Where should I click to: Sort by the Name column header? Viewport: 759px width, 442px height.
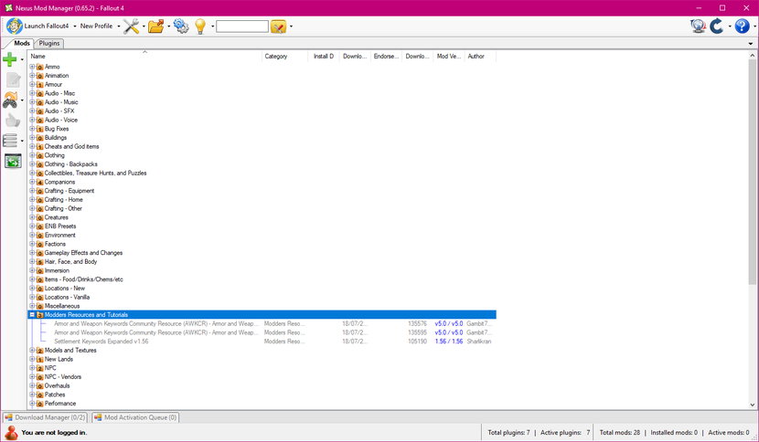click(x=144, y=56)
